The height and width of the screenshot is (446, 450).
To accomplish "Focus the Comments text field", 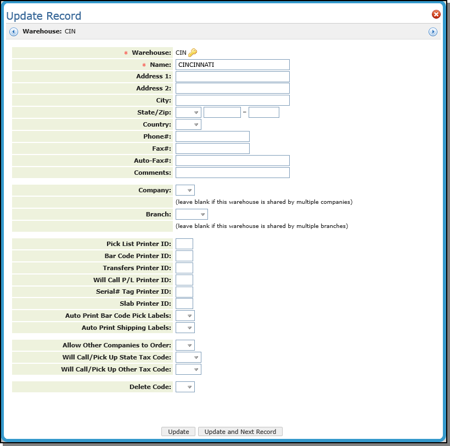I will (232, 173).
